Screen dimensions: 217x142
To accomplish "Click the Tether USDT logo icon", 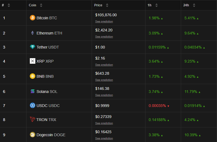I will [x=33, y=47].
